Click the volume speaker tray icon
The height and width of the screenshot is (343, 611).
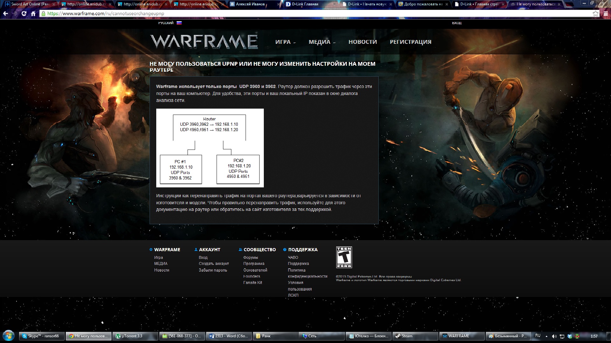[x=554, y=336]
